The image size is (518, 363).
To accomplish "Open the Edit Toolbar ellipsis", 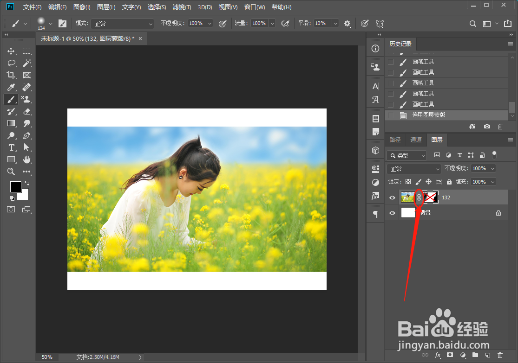I will pos(26,172).
